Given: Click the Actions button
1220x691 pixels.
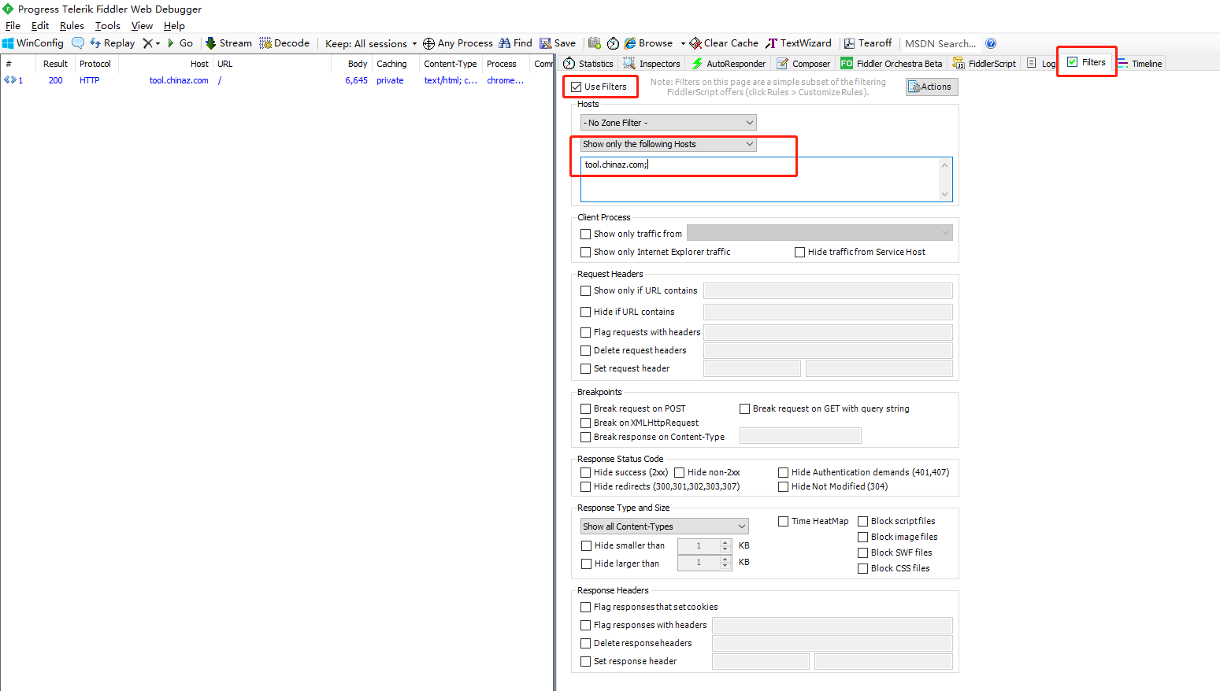Looking at the screenshot, I should click(x=932, y=87).
